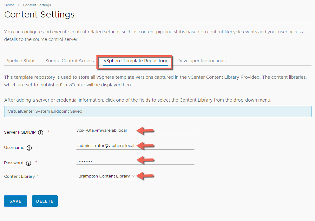Click the Password field label text
The width and height of the screenshot is (315, 221).
14,163
